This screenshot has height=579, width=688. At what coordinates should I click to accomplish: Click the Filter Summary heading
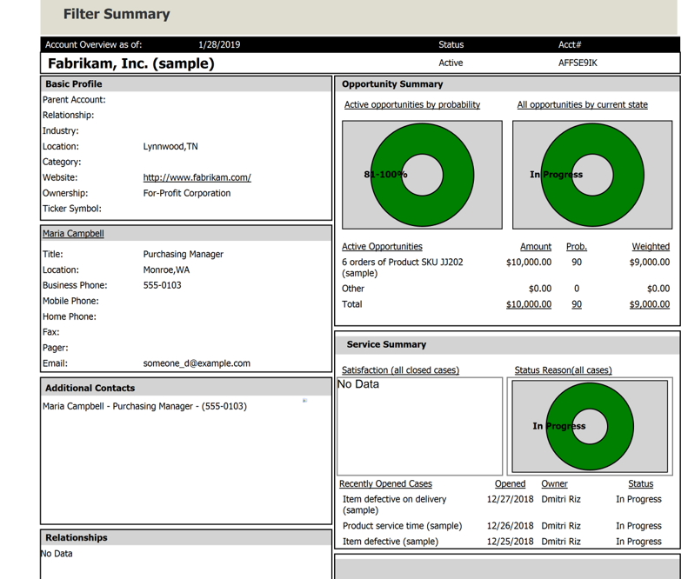tap(117, 14)
